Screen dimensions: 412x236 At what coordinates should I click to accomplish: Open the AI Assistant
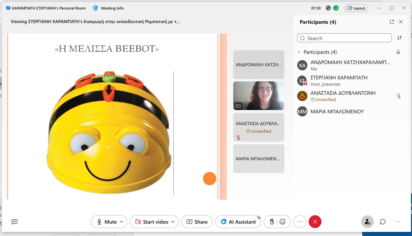click(x=238, y=222)
